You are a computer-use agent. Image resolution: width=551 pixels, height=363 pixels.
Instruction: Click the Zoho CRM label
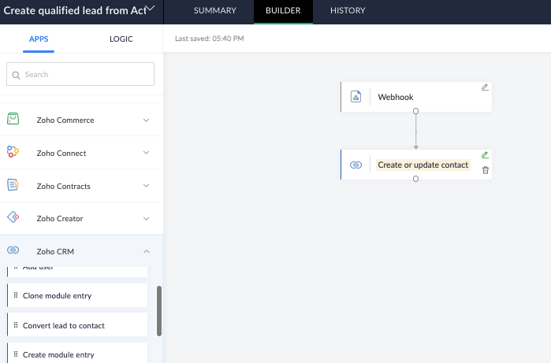point(55,251)
